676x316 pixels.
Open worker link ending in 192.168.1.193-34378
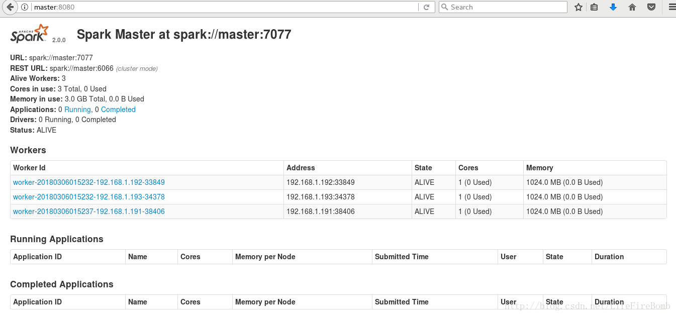[89, 197]
